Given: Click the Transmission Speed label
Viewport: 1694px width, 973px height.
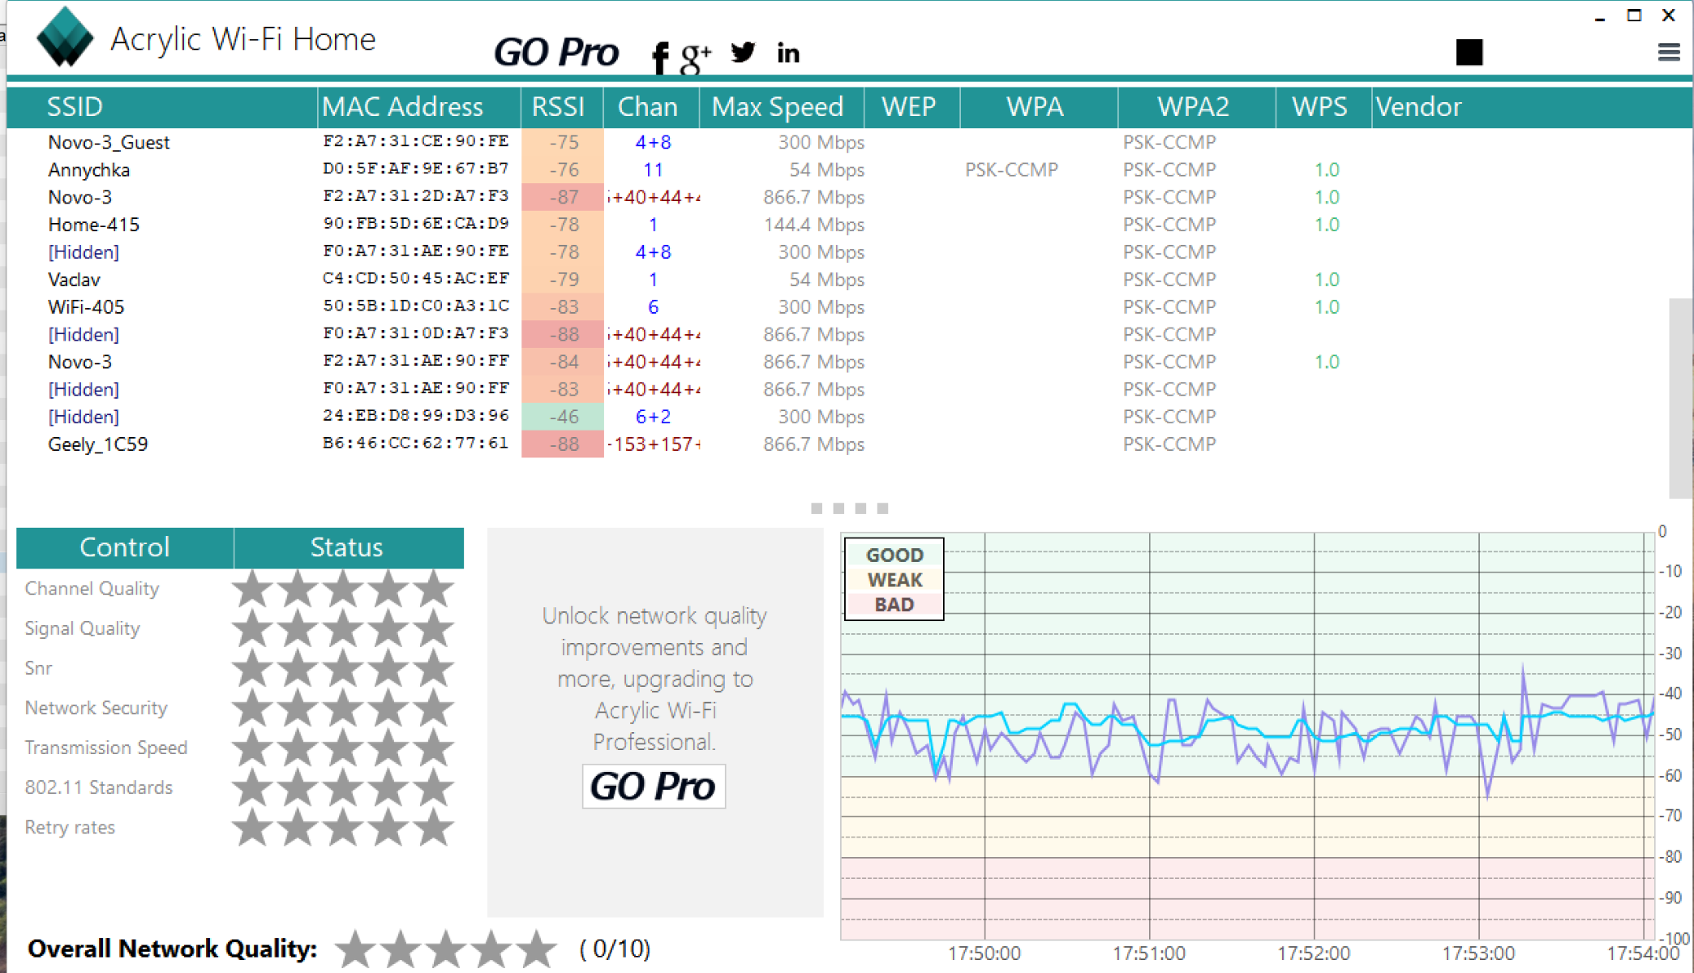Looking at the screenshot, I should click(x=105, y=748).
